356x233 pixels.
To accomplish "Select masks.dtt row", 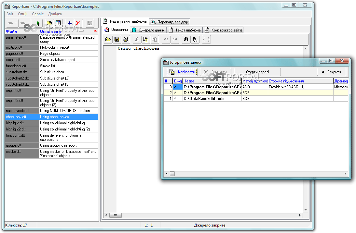I will 51,153.
